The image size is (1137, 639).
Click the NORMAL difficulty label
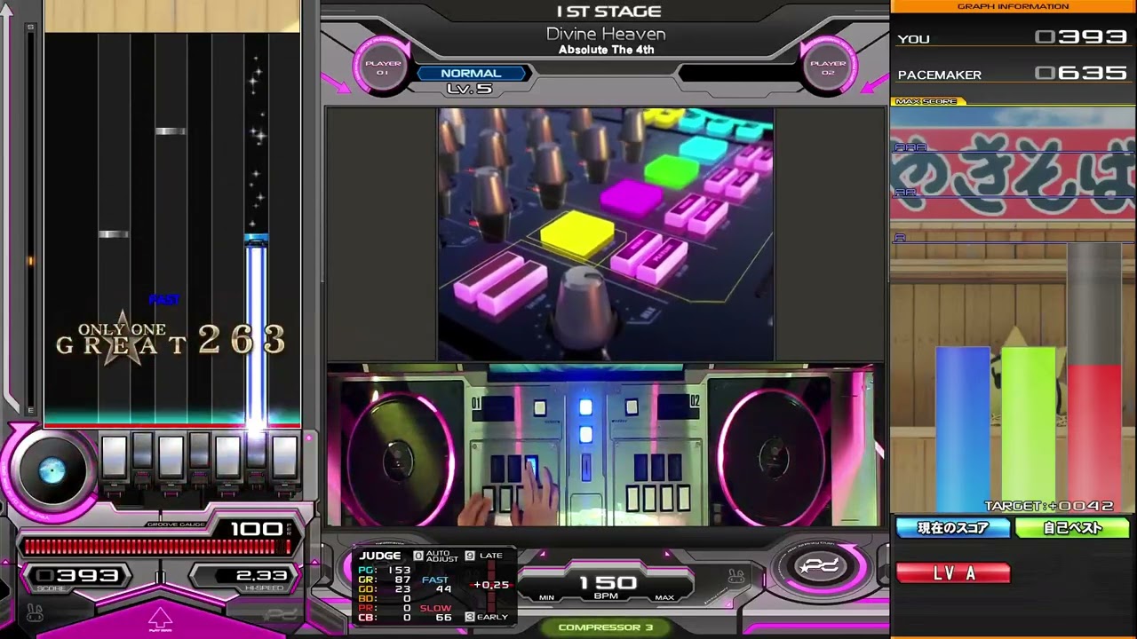[x=471, y=74]
